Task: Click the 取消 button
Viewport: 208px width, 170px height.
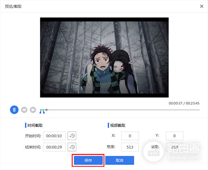Action: click(x=120, y=160)
